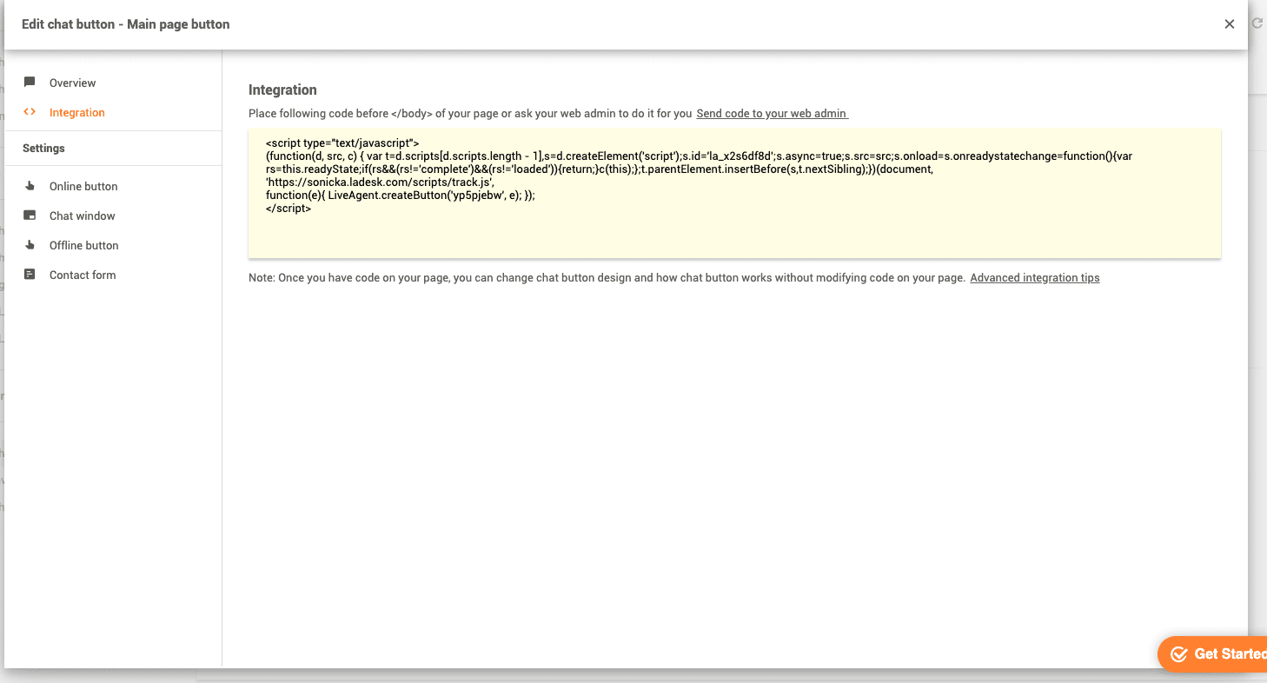This screenshot has width=1267, height=683.
Task: Open the Overview section
Action: 72,82
